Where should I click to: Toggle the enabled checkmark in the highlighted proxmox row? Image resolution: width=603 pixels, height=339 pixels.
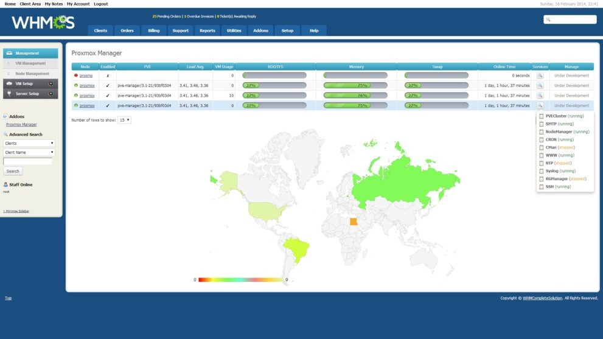(108, 105)
